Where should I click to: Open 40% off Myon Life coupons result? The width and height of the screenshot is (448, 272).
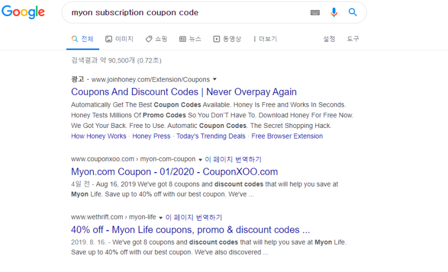point(190,230)
